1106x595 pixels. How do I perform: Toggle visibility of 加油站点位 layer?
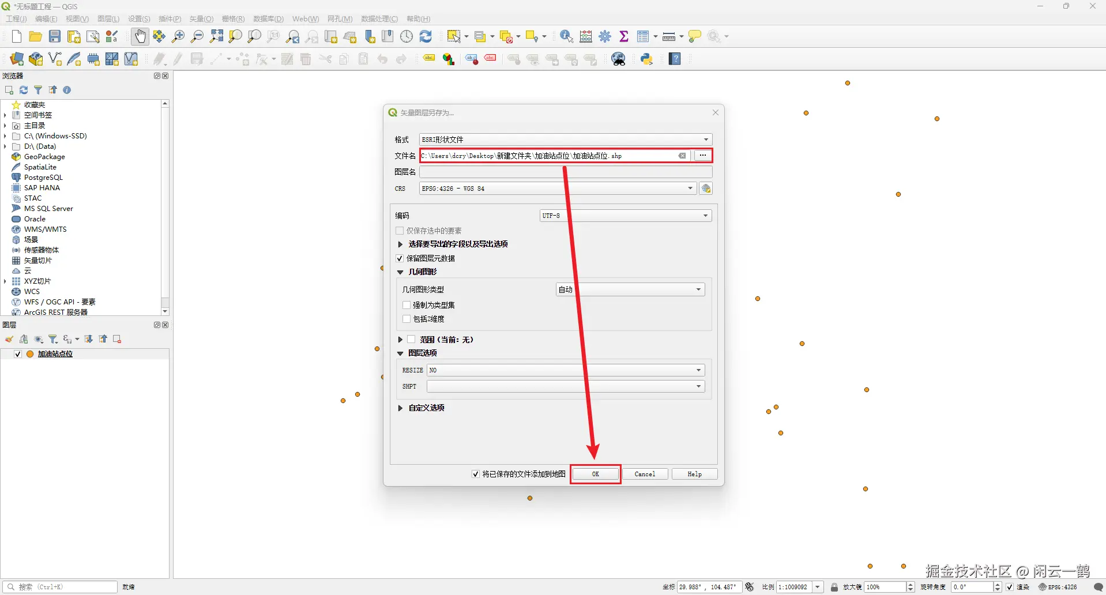click(18, 354)
